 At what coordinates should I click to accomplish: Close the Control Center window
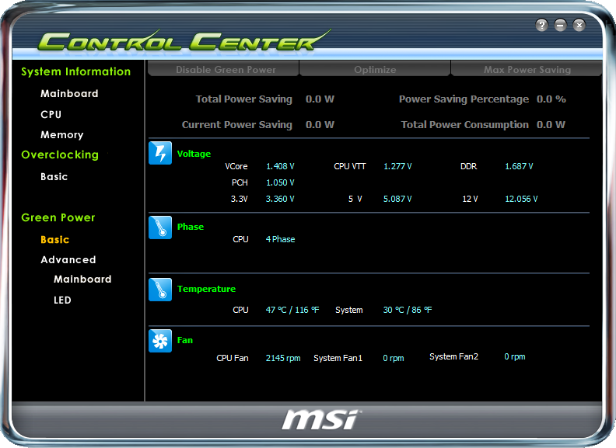579,26
